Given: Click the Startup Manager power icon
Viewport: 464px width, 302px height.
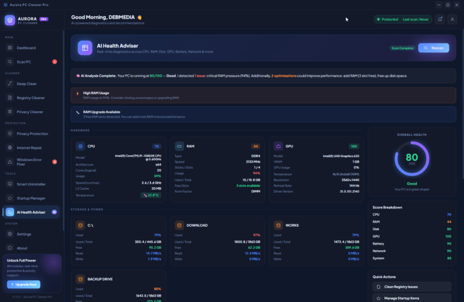Looking at the screenshot, I should point(10,198).
